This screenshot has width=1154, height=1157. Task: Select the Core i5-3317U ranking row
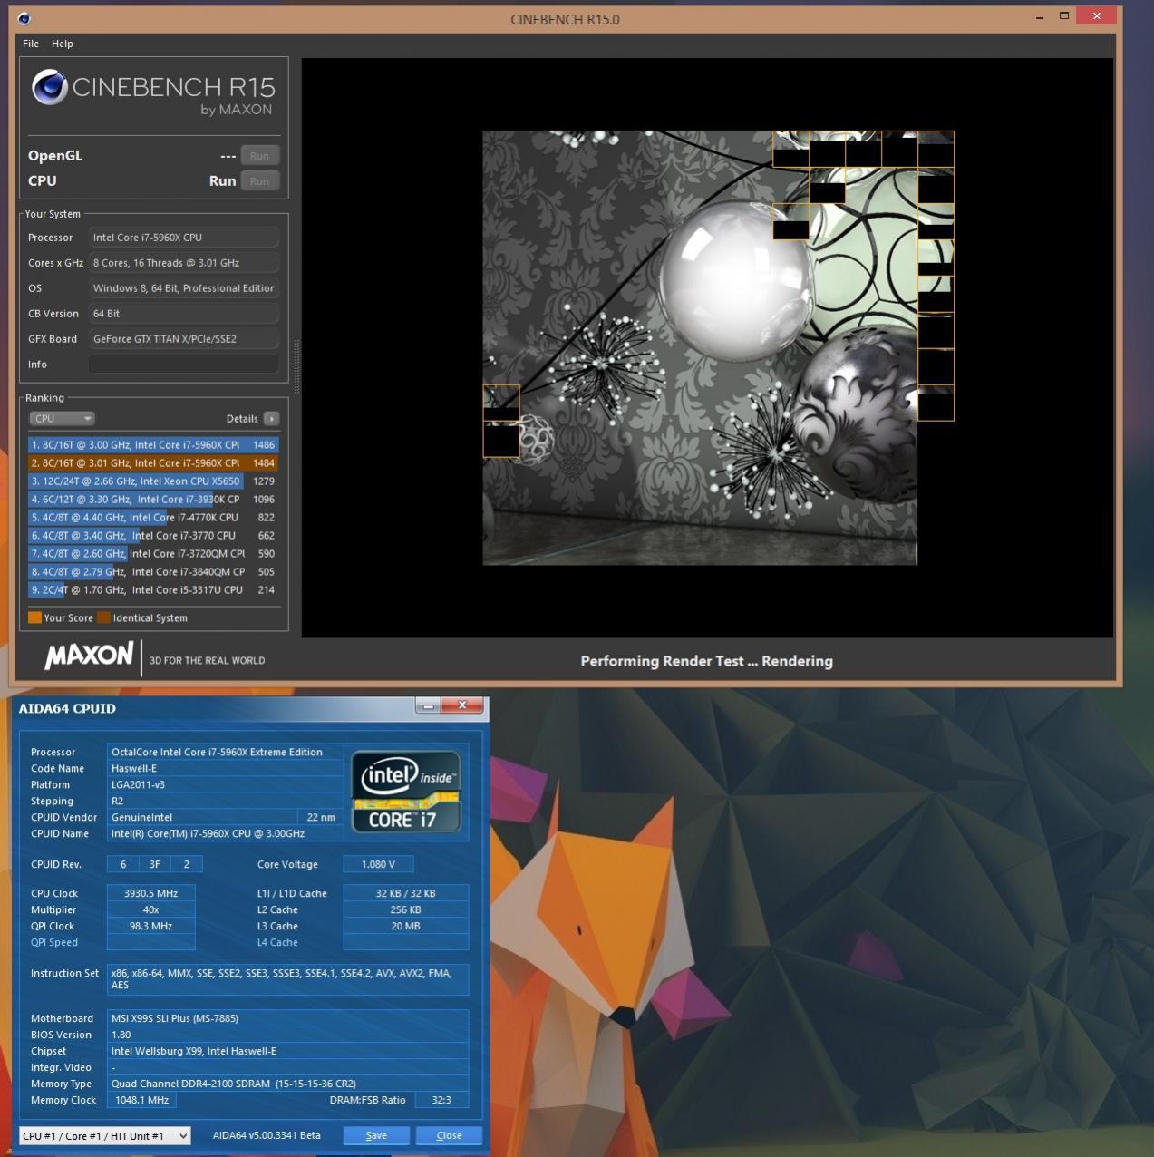point(153,590)
